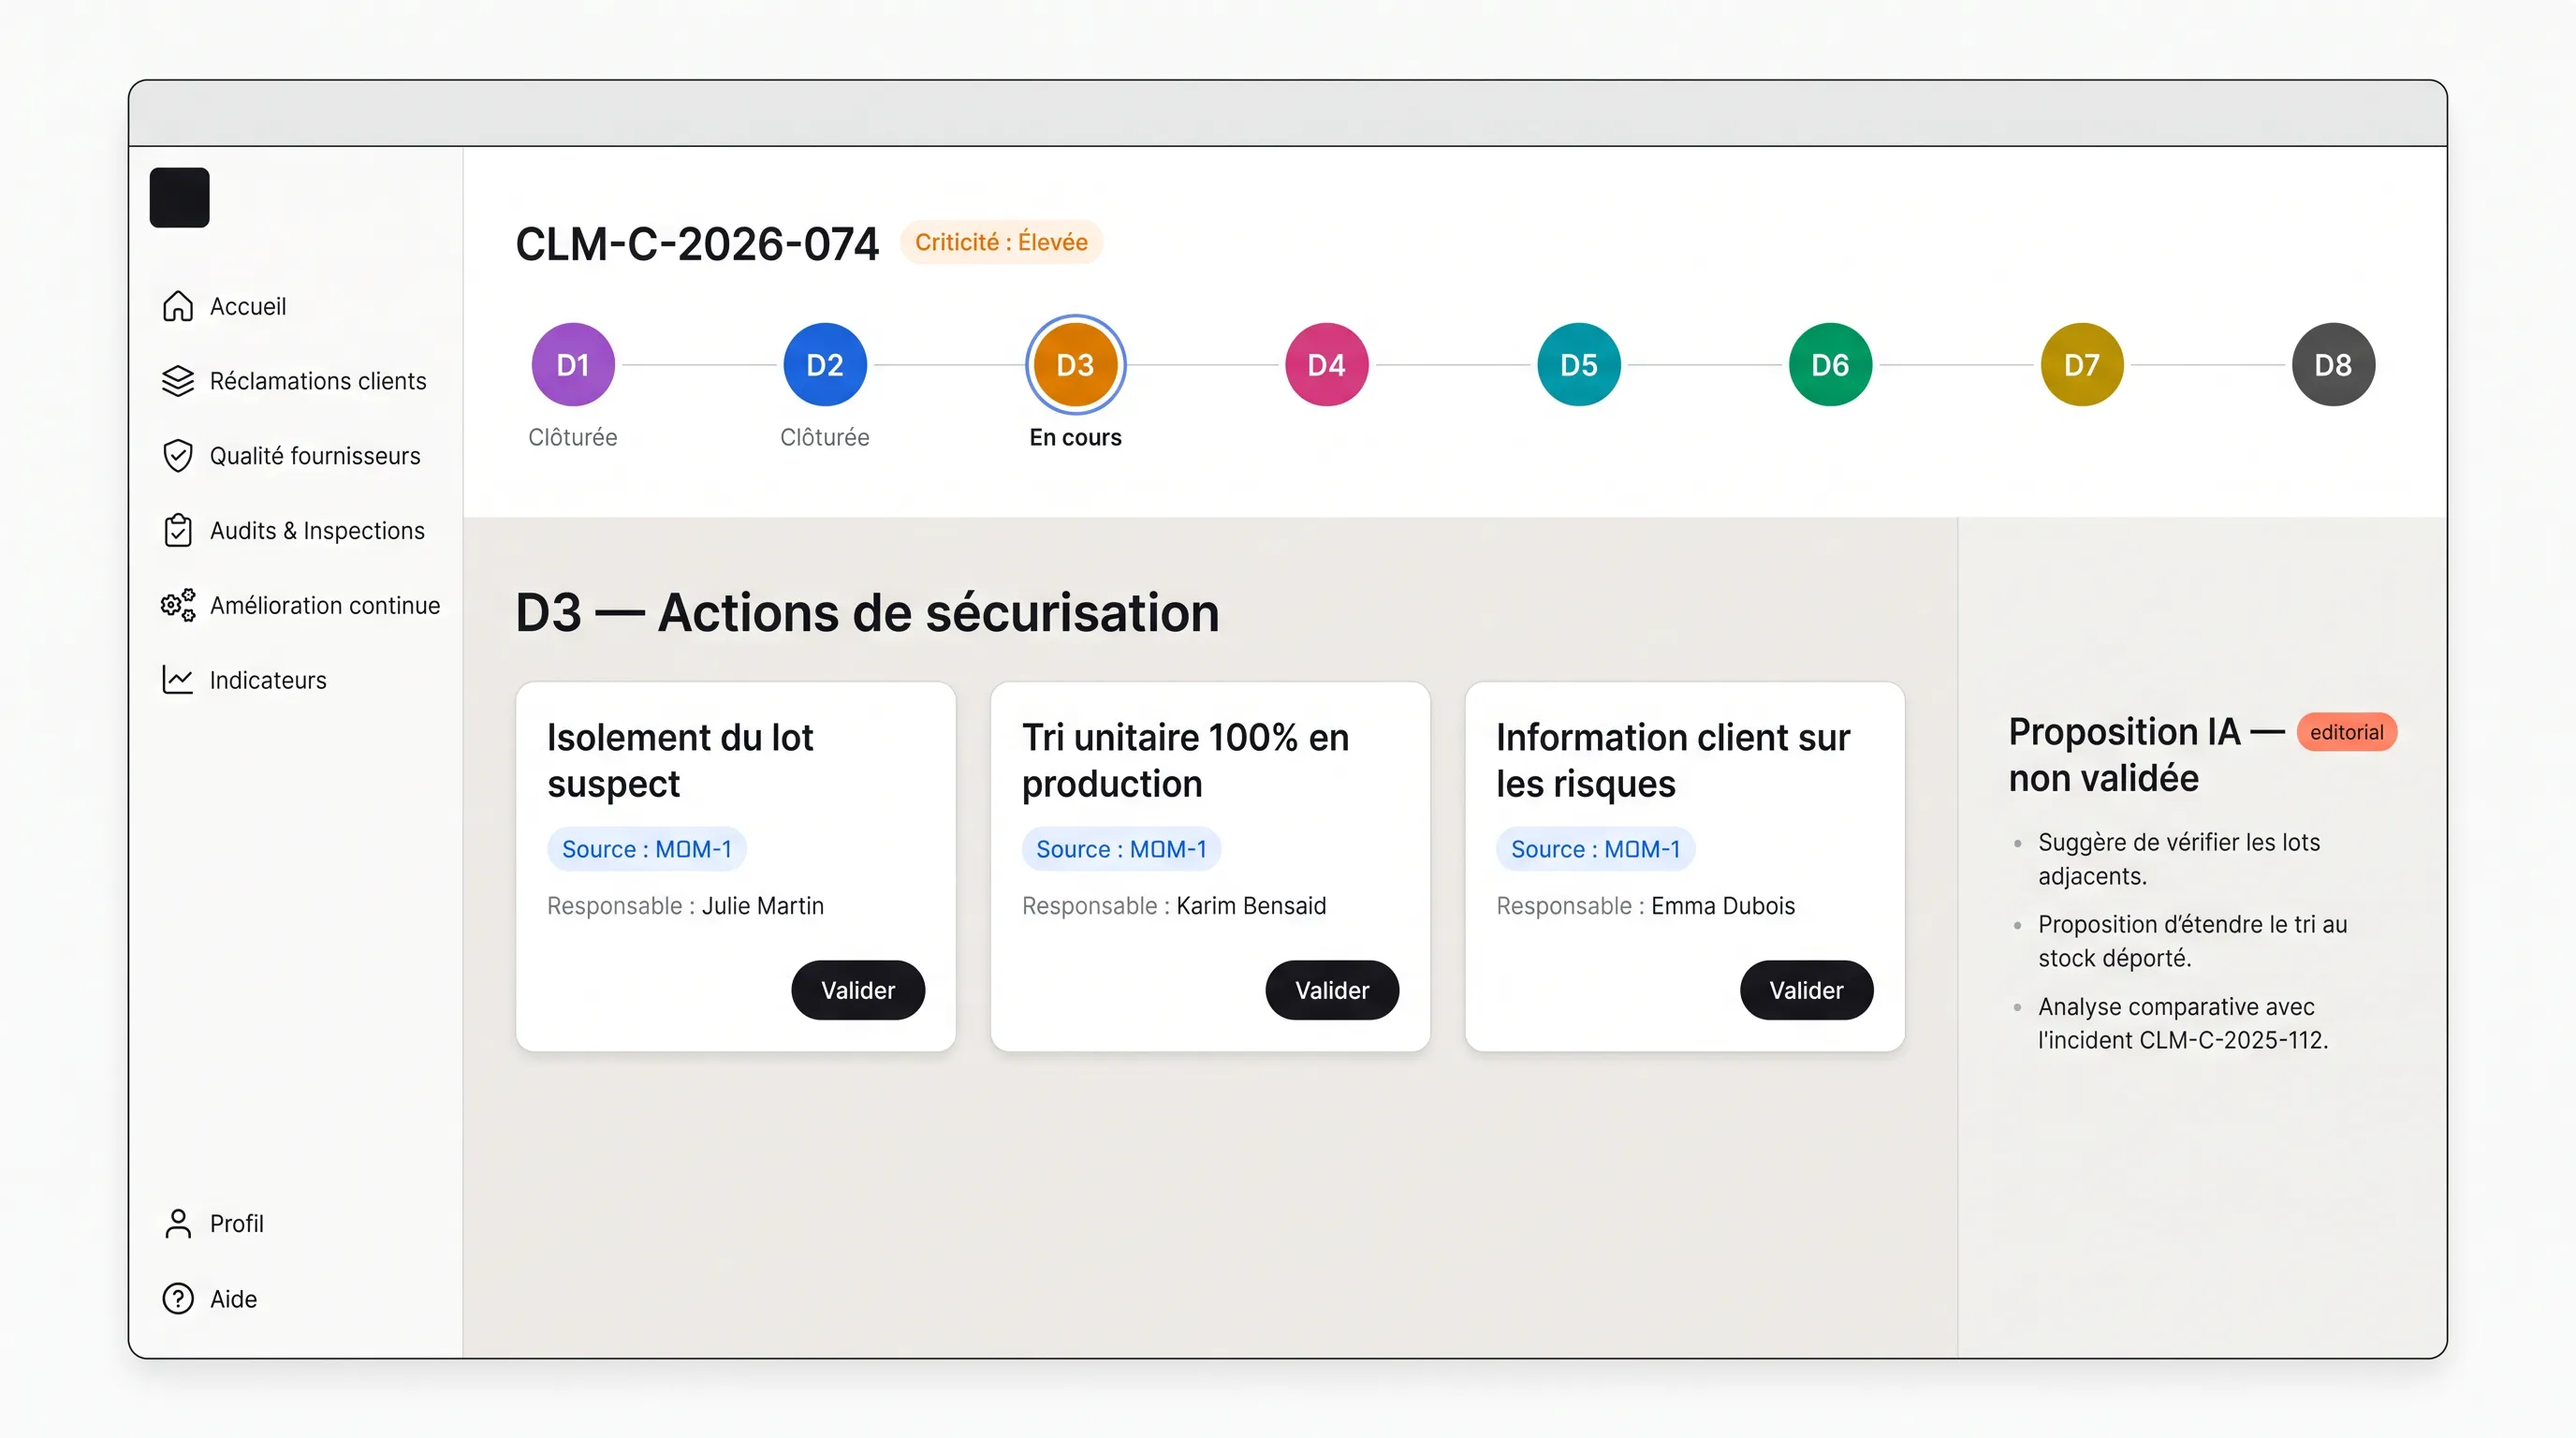This screenshot has height=1438, width=2576.
Task: Click Source : MOM-1 tag on Isolement card
Action: (646, 849)
